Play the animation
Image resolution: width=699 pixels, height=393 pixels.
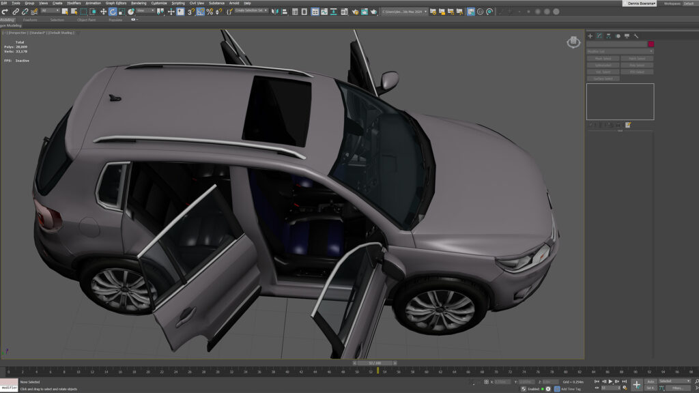click(x=610, y=381)
